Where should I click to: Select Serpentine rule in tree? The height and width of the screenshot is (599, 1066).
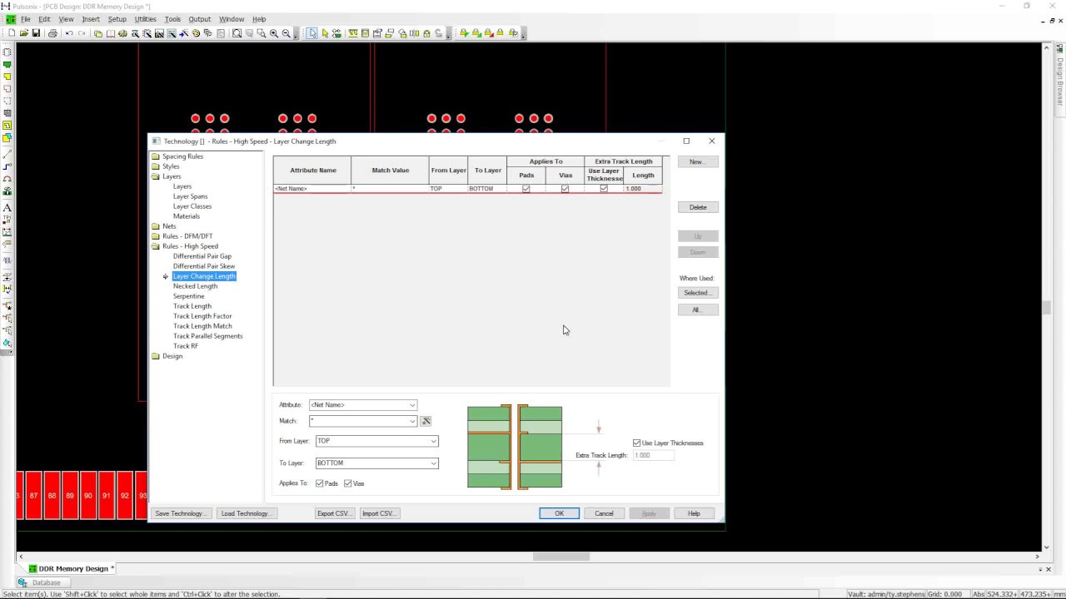coord(188,296)
